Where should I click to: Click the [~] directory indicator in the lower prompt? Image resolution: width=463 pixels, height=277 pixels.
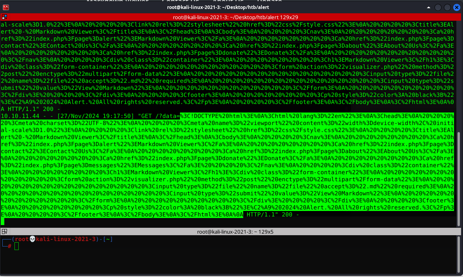(x=108, y=239)
